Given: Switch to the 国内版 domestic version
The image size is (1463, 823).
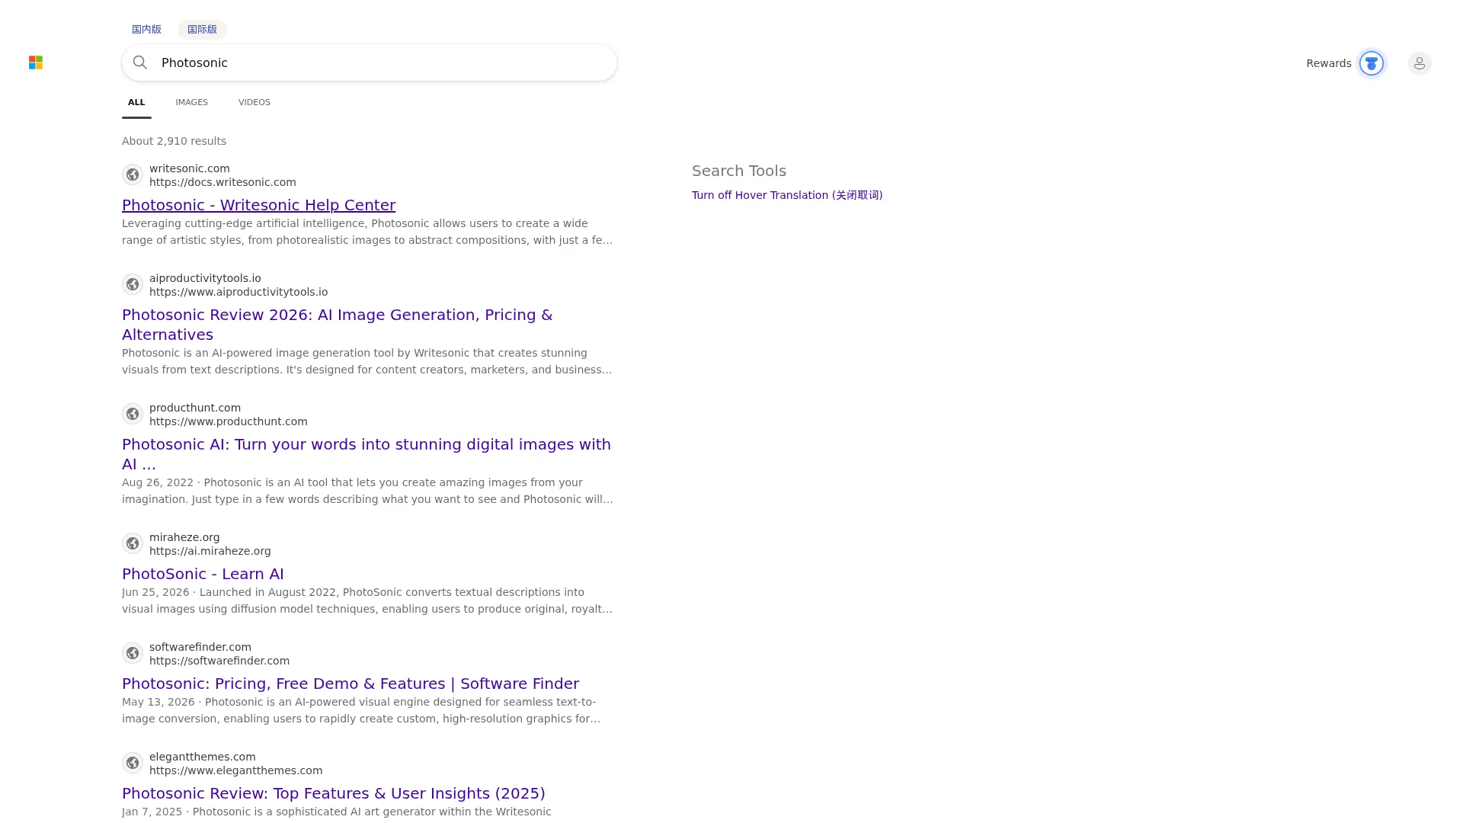Looking at the screenshot, I should tap(146, 29).
